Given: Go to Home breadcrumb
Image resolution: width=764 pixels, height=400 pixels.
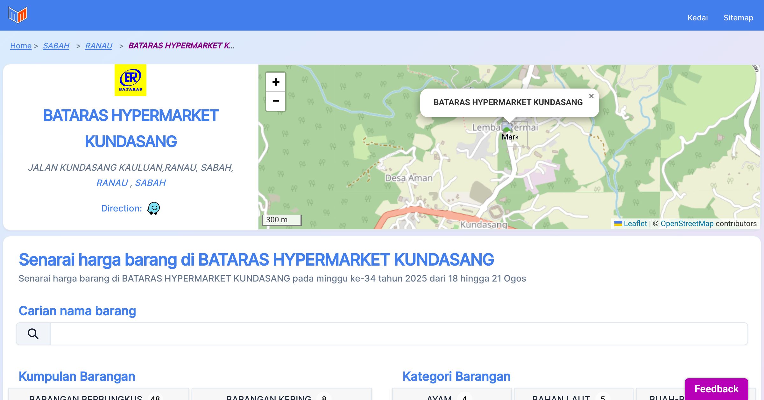Looking at the screenshot, I should pos(21,46).
